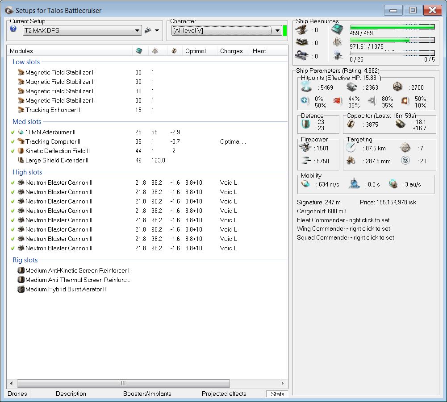Open the Character dropdown showing All level V
The height and width of the screenshot is (402, 447).
(227, 30)
